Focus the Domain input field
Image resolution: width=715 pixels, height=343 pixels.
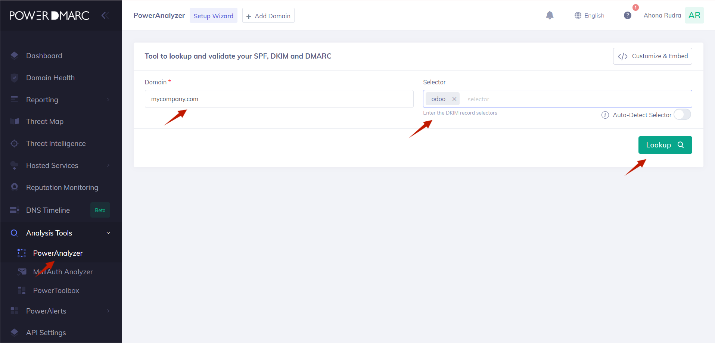click(x=279, y=99)
